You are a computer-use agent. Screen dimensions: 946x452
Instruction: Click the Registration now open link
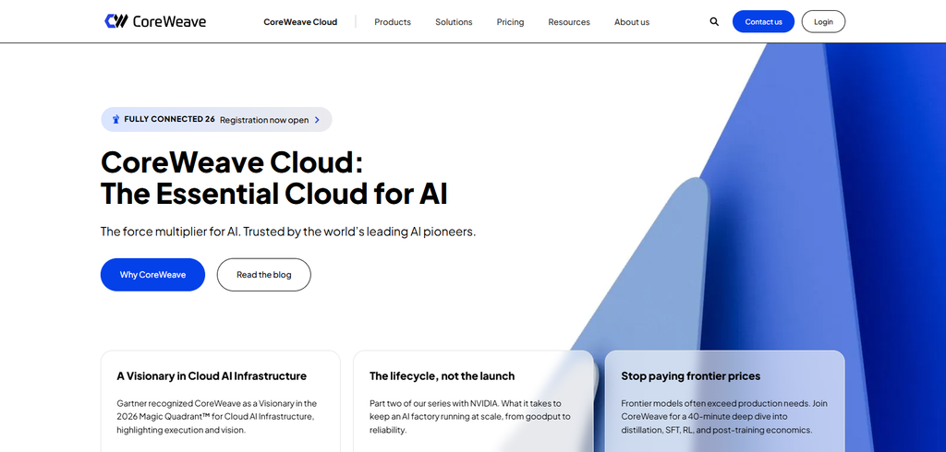coord(264,120)
